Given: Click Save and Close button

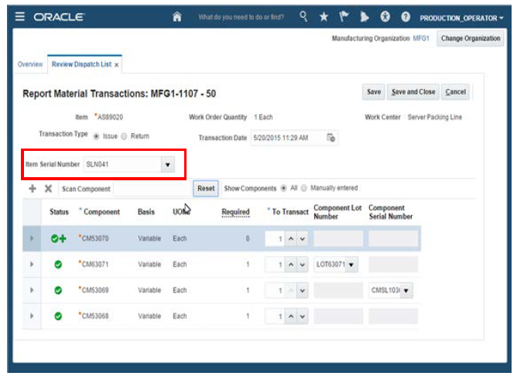Looking at the screenshot, I should tap(413, 92).
